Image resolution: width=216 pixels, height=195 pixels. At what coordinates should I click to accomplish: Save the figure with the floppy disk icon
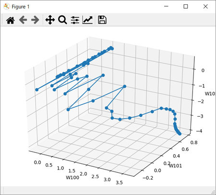click(102, 20)
